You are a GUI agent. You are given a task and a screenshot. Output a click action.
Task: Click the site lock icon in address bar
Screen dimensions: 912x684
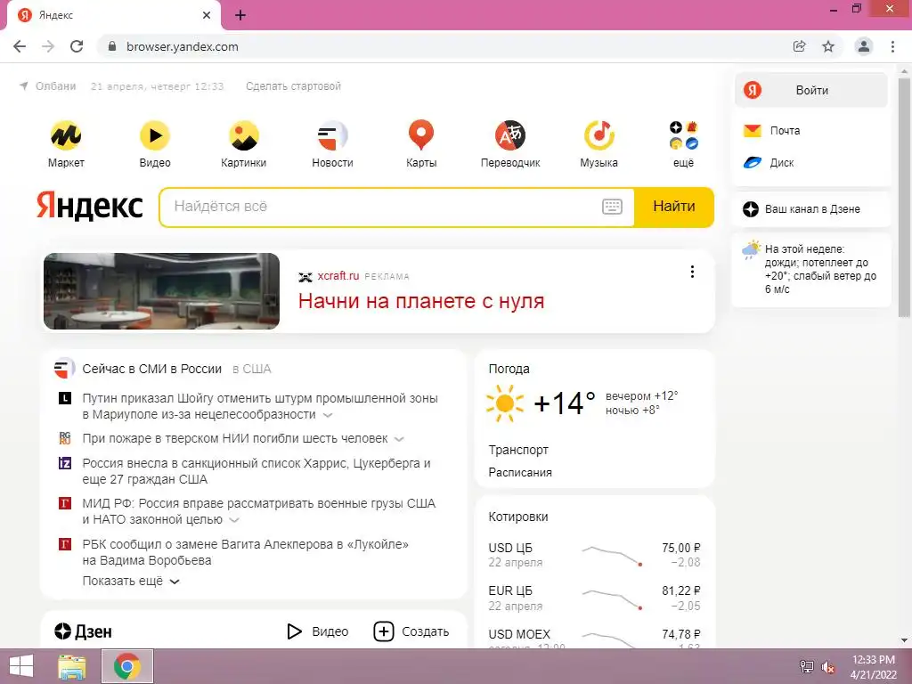112,46
